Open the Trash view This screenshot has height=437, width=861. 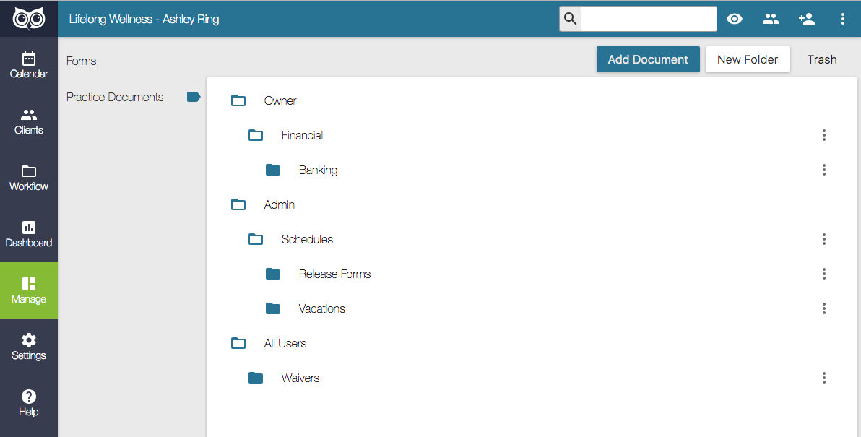822,59
